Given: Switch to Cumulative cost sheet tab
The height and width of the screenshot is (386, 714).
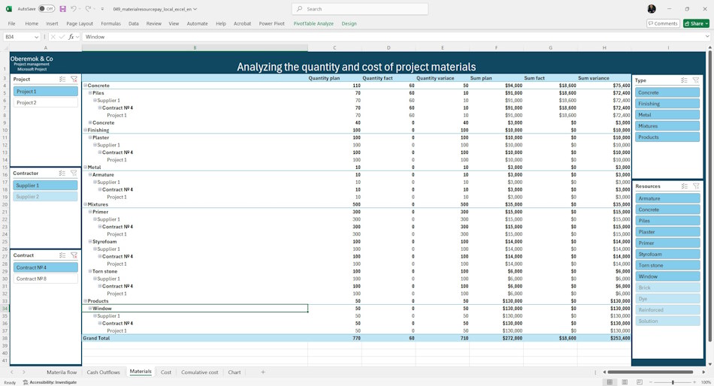Looking at the screenshot, I should click(x=199, y=372).
